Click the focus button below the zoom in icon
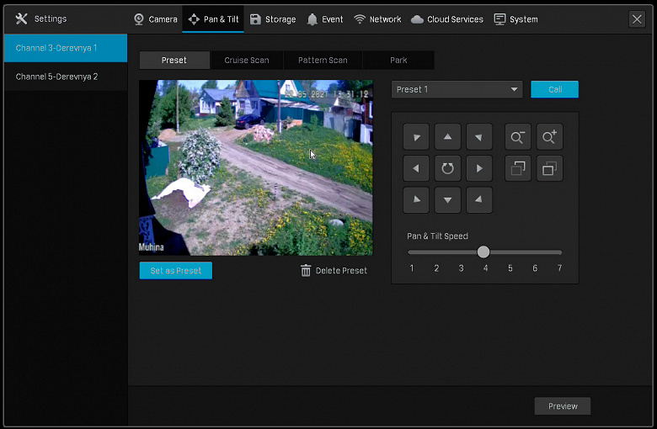 549,169
